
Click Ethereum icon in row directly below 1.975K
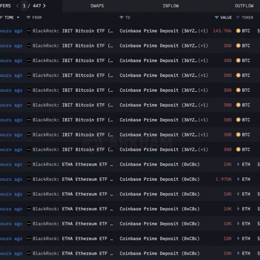238,194
